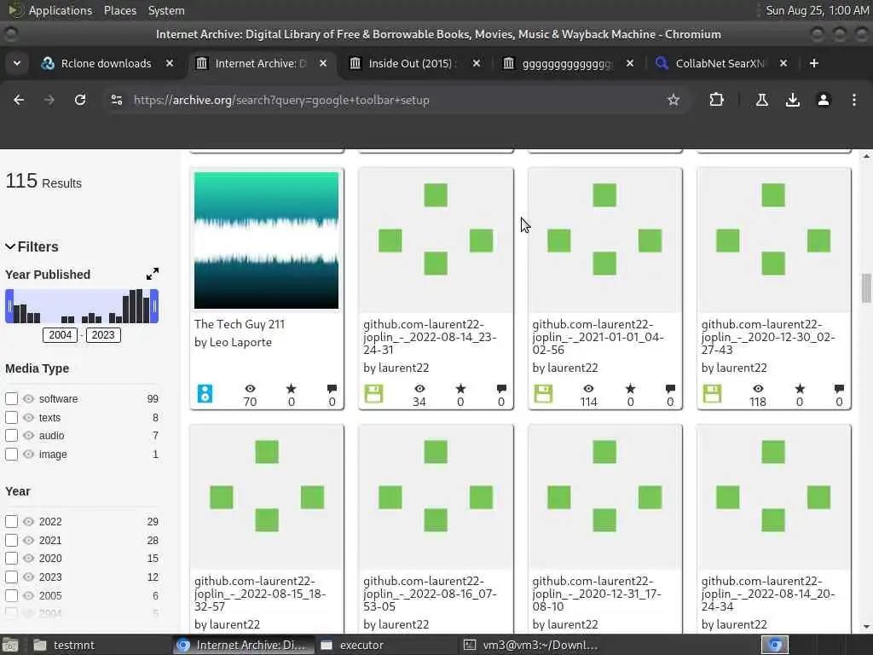Click the reviews comment icon on The Tech Guy 211 card
873x655 pixels.
(332, 388)
